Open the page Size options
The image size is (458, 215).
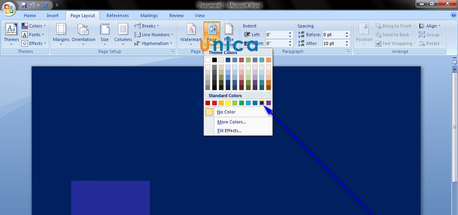click(x=105, y=34)
